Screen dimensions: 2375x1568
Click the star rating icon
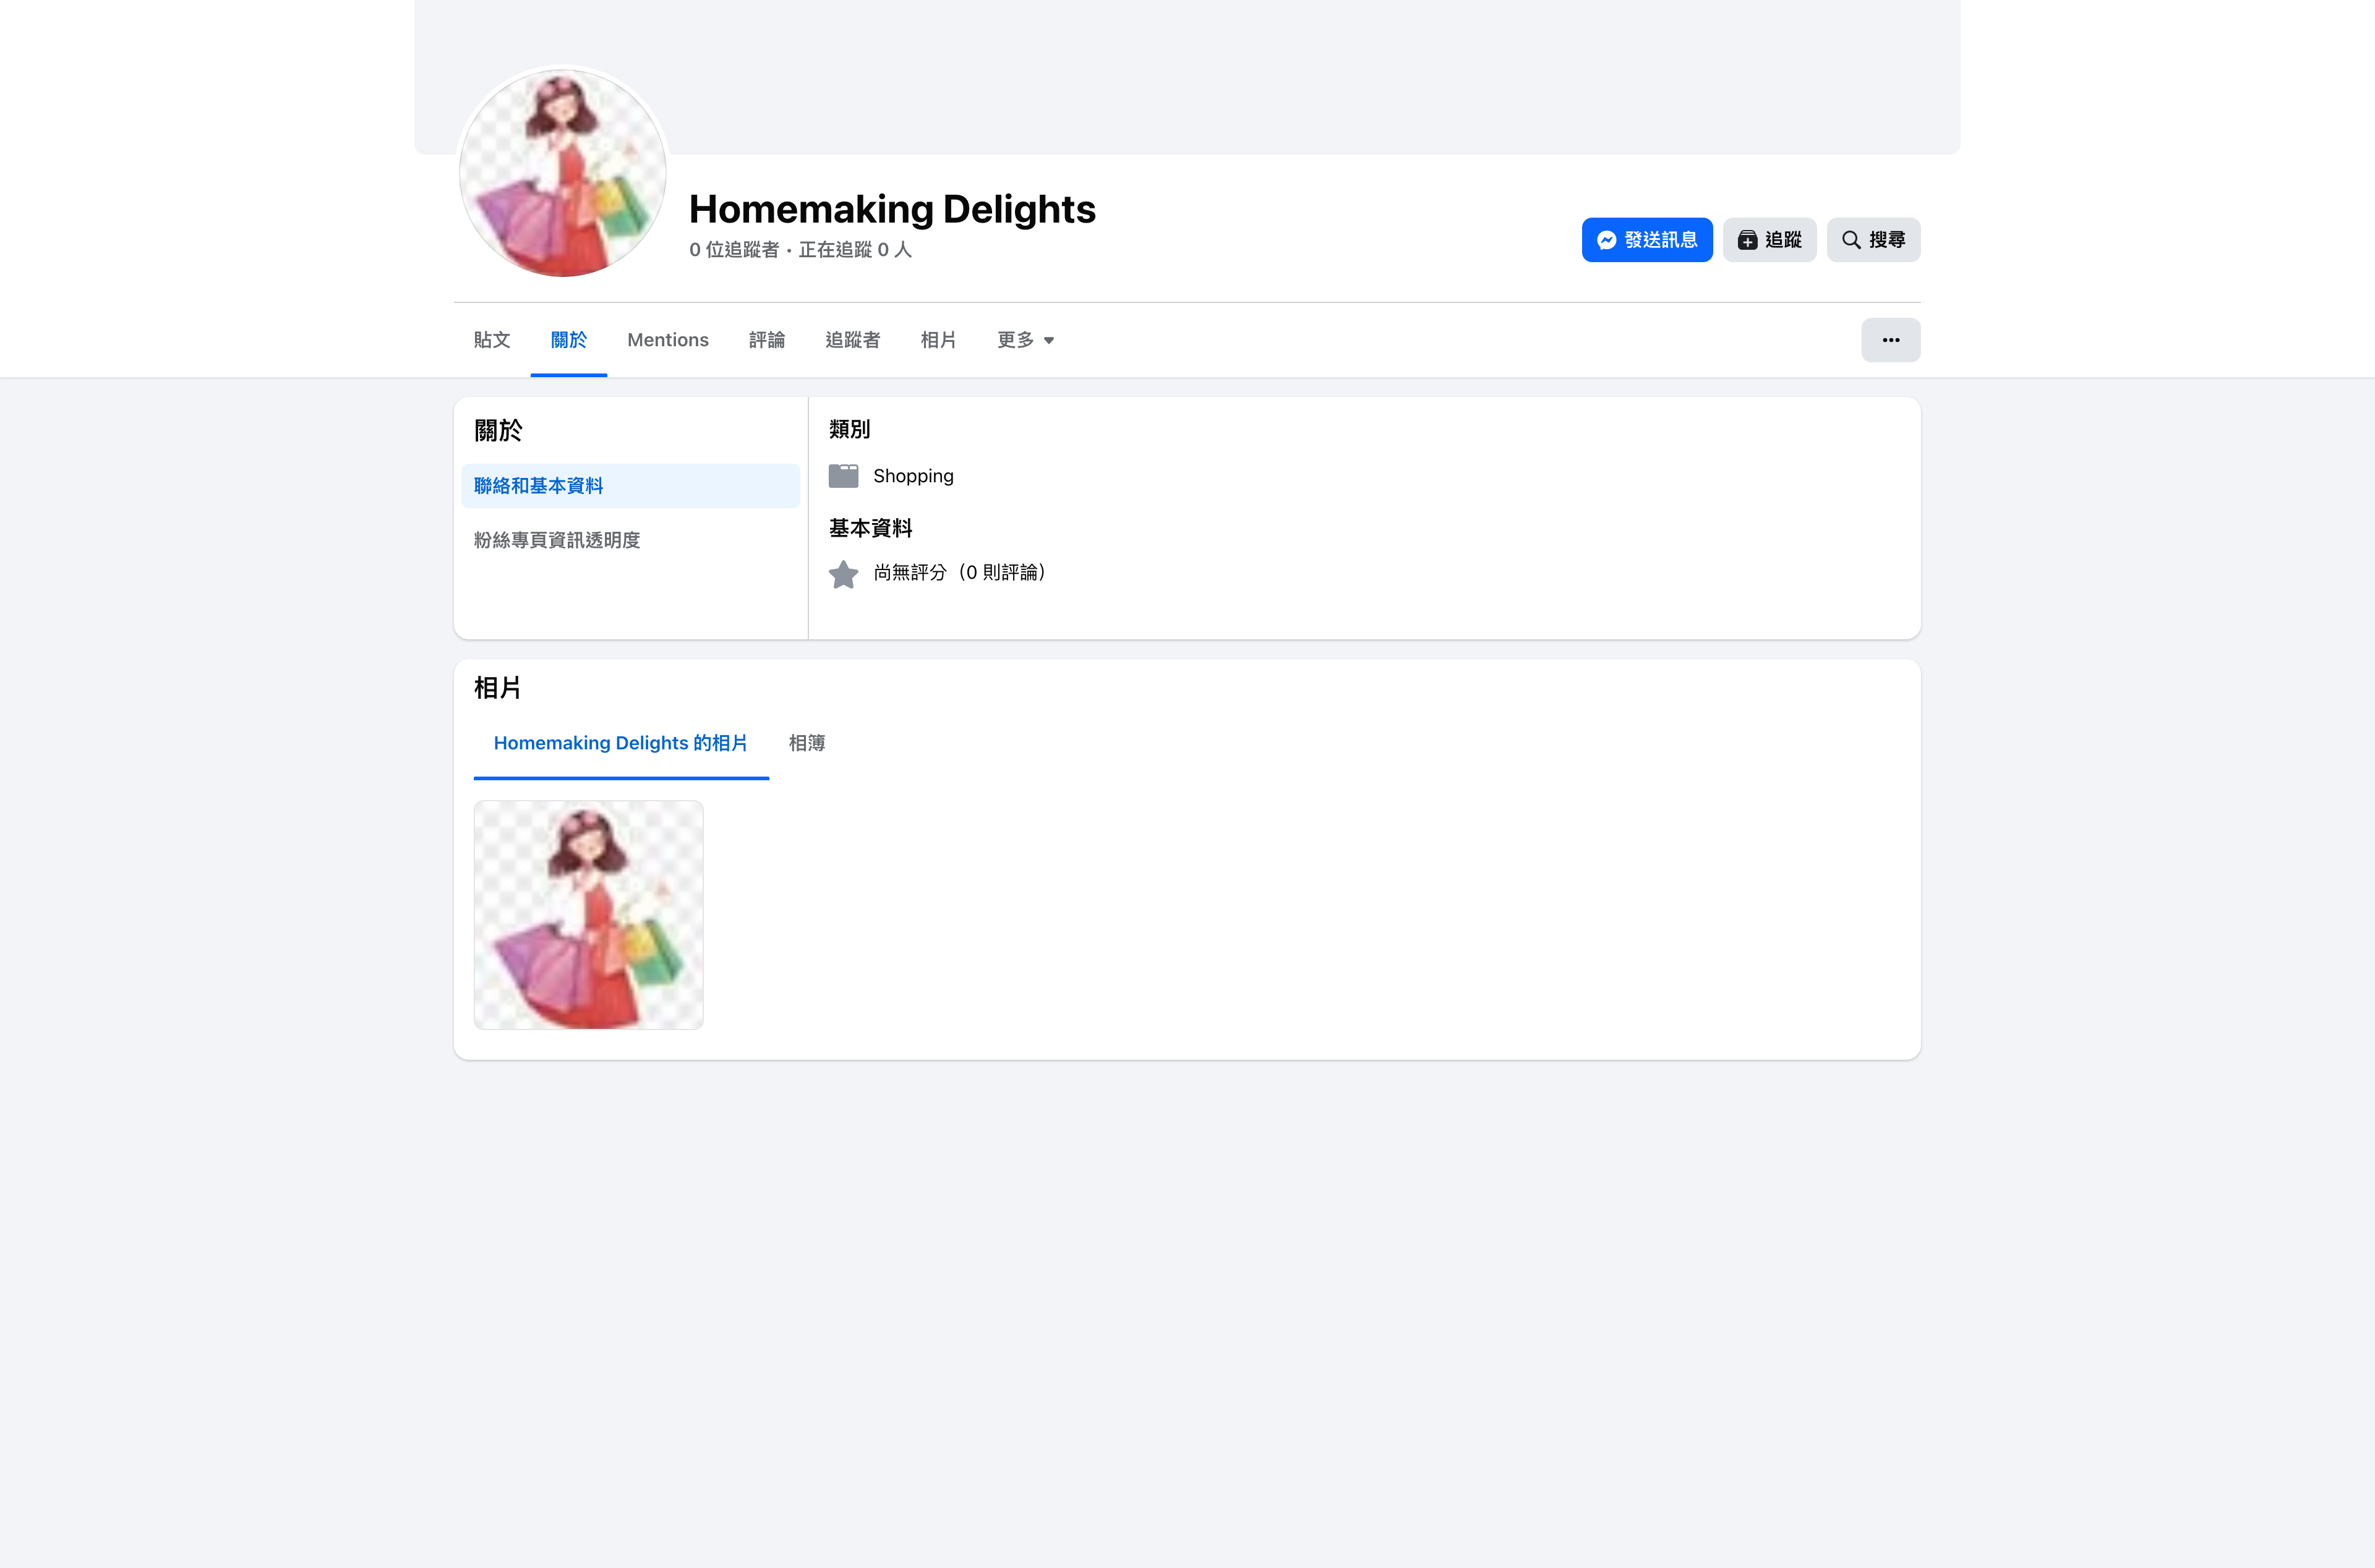[843, 574]
